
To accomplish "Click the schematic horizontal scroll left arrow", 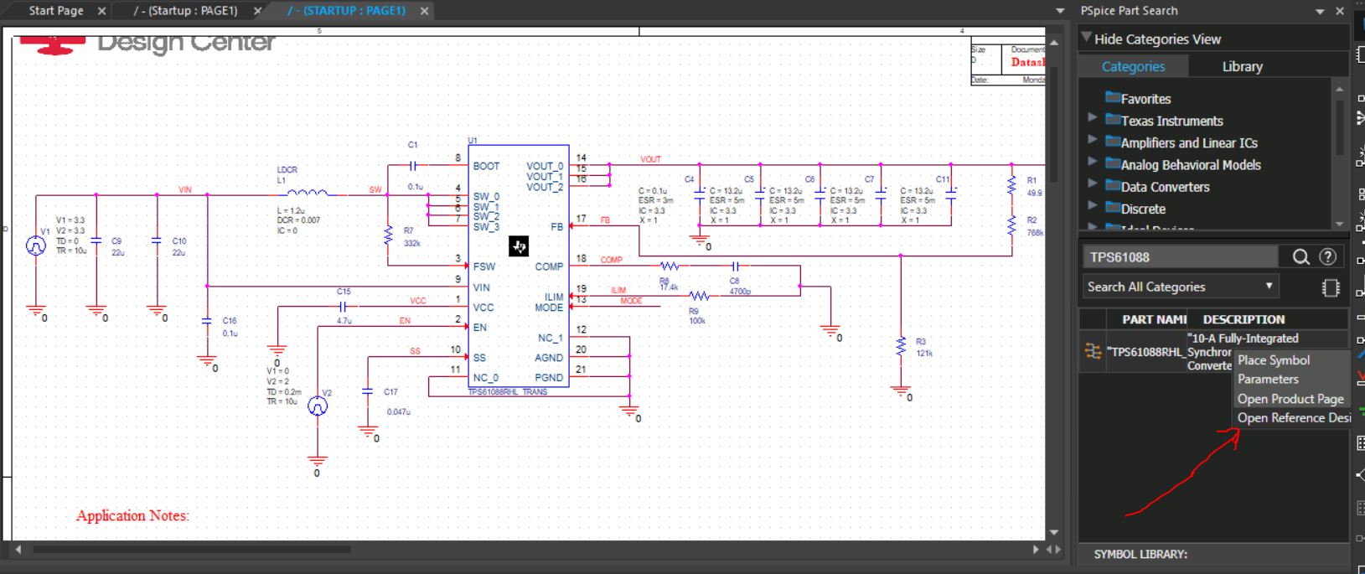I will click(x=18, y=550).
